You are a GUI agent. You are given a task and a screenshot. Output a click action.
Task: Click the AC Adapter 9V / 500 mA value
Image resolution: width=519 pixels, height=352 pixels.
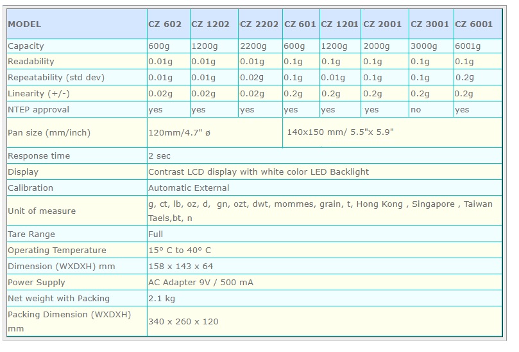coord(201,283)
